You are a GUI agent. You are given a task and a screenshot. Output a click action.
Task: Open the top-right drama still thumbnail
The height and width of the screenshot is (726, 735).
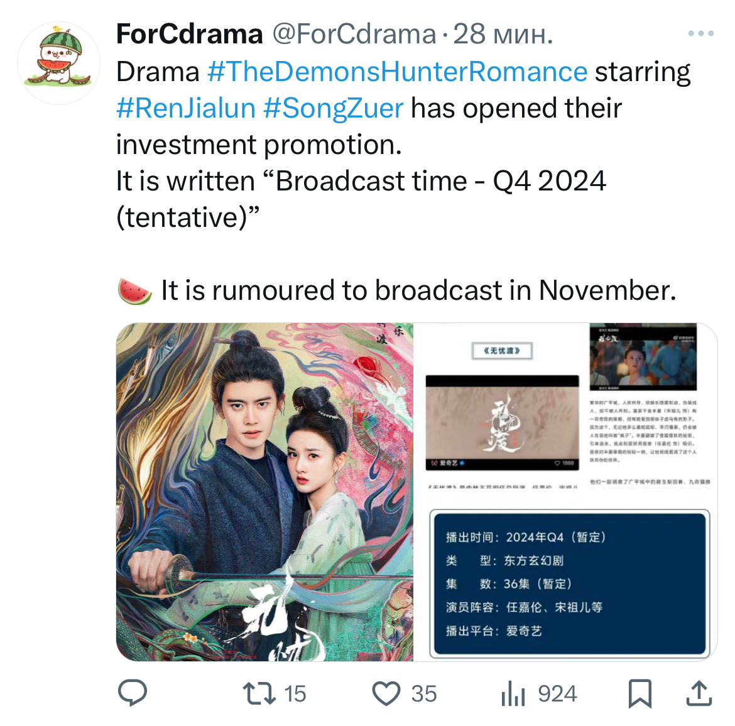pos(643,357)
